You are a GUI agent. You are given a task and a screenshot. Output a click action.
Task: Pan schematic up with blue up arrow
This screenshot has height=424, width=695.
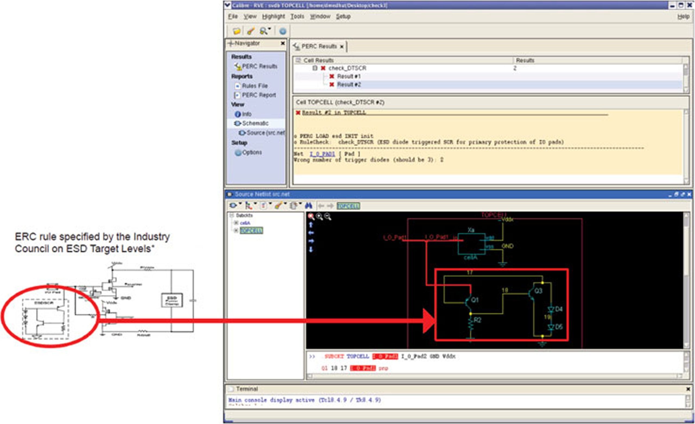click(x=311, y=225)
